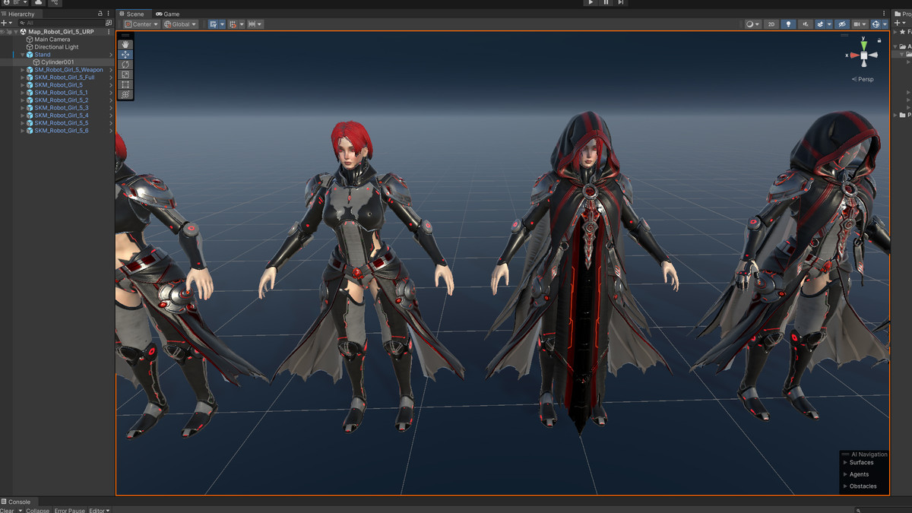Select the Rotate tool
Viewport: 912px width, 513px height.
pyautogui.click(x=125, y=65)
